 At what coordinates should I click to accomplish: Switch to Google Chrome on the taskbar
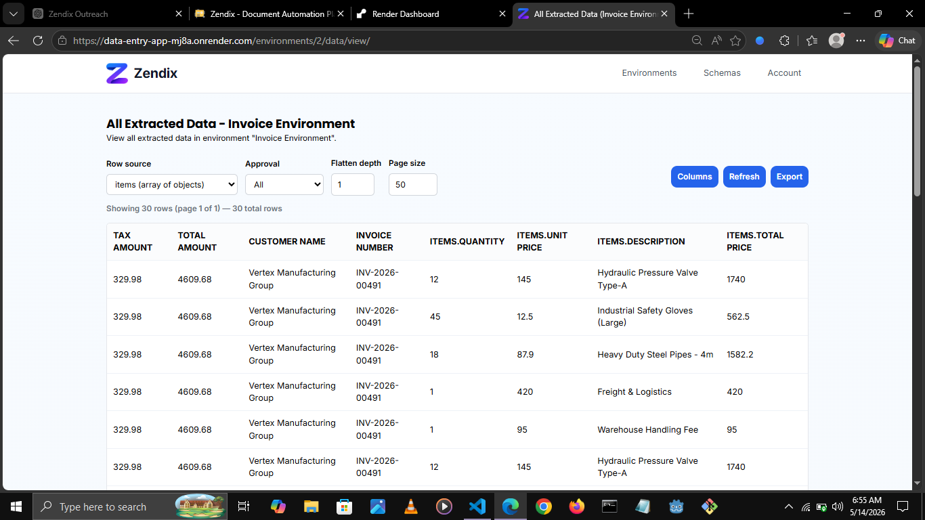click(x=543, y=506)
